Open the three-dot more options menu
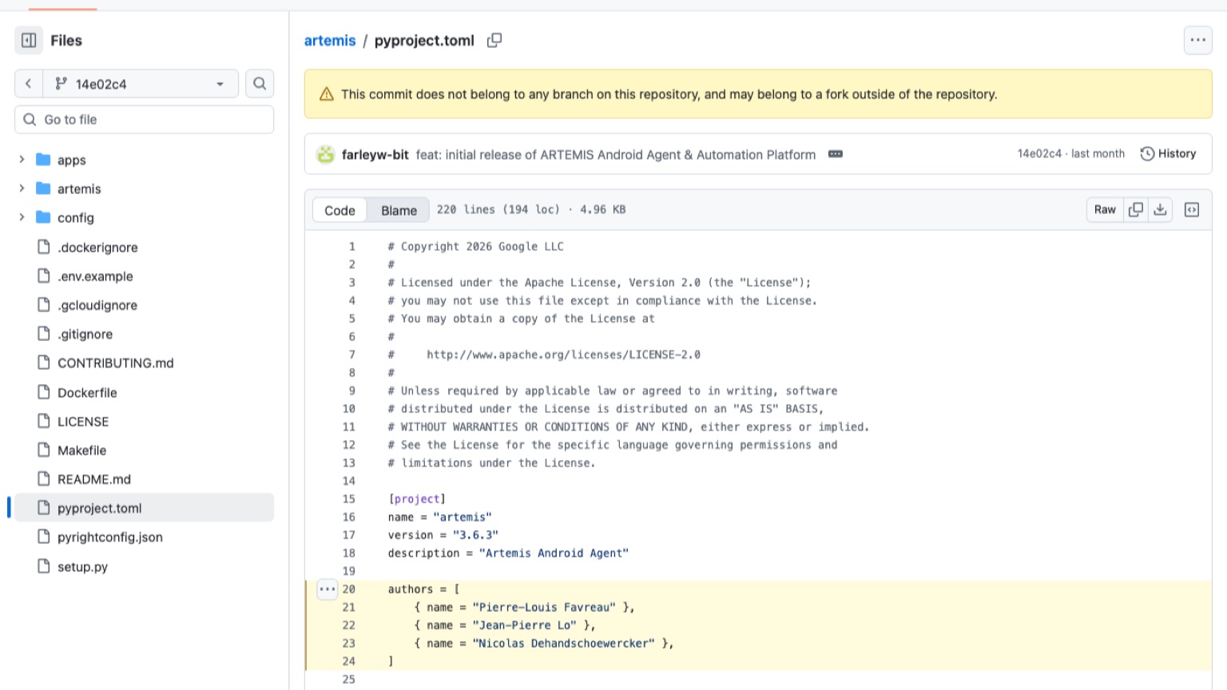Image resolution: width=1227 pixels, height=690 pixels. tap(1197, 40)
